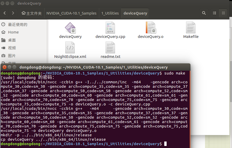Click the 'mkdir -p ../../bin/x86_64/linux/release' line

pos(46,135)
